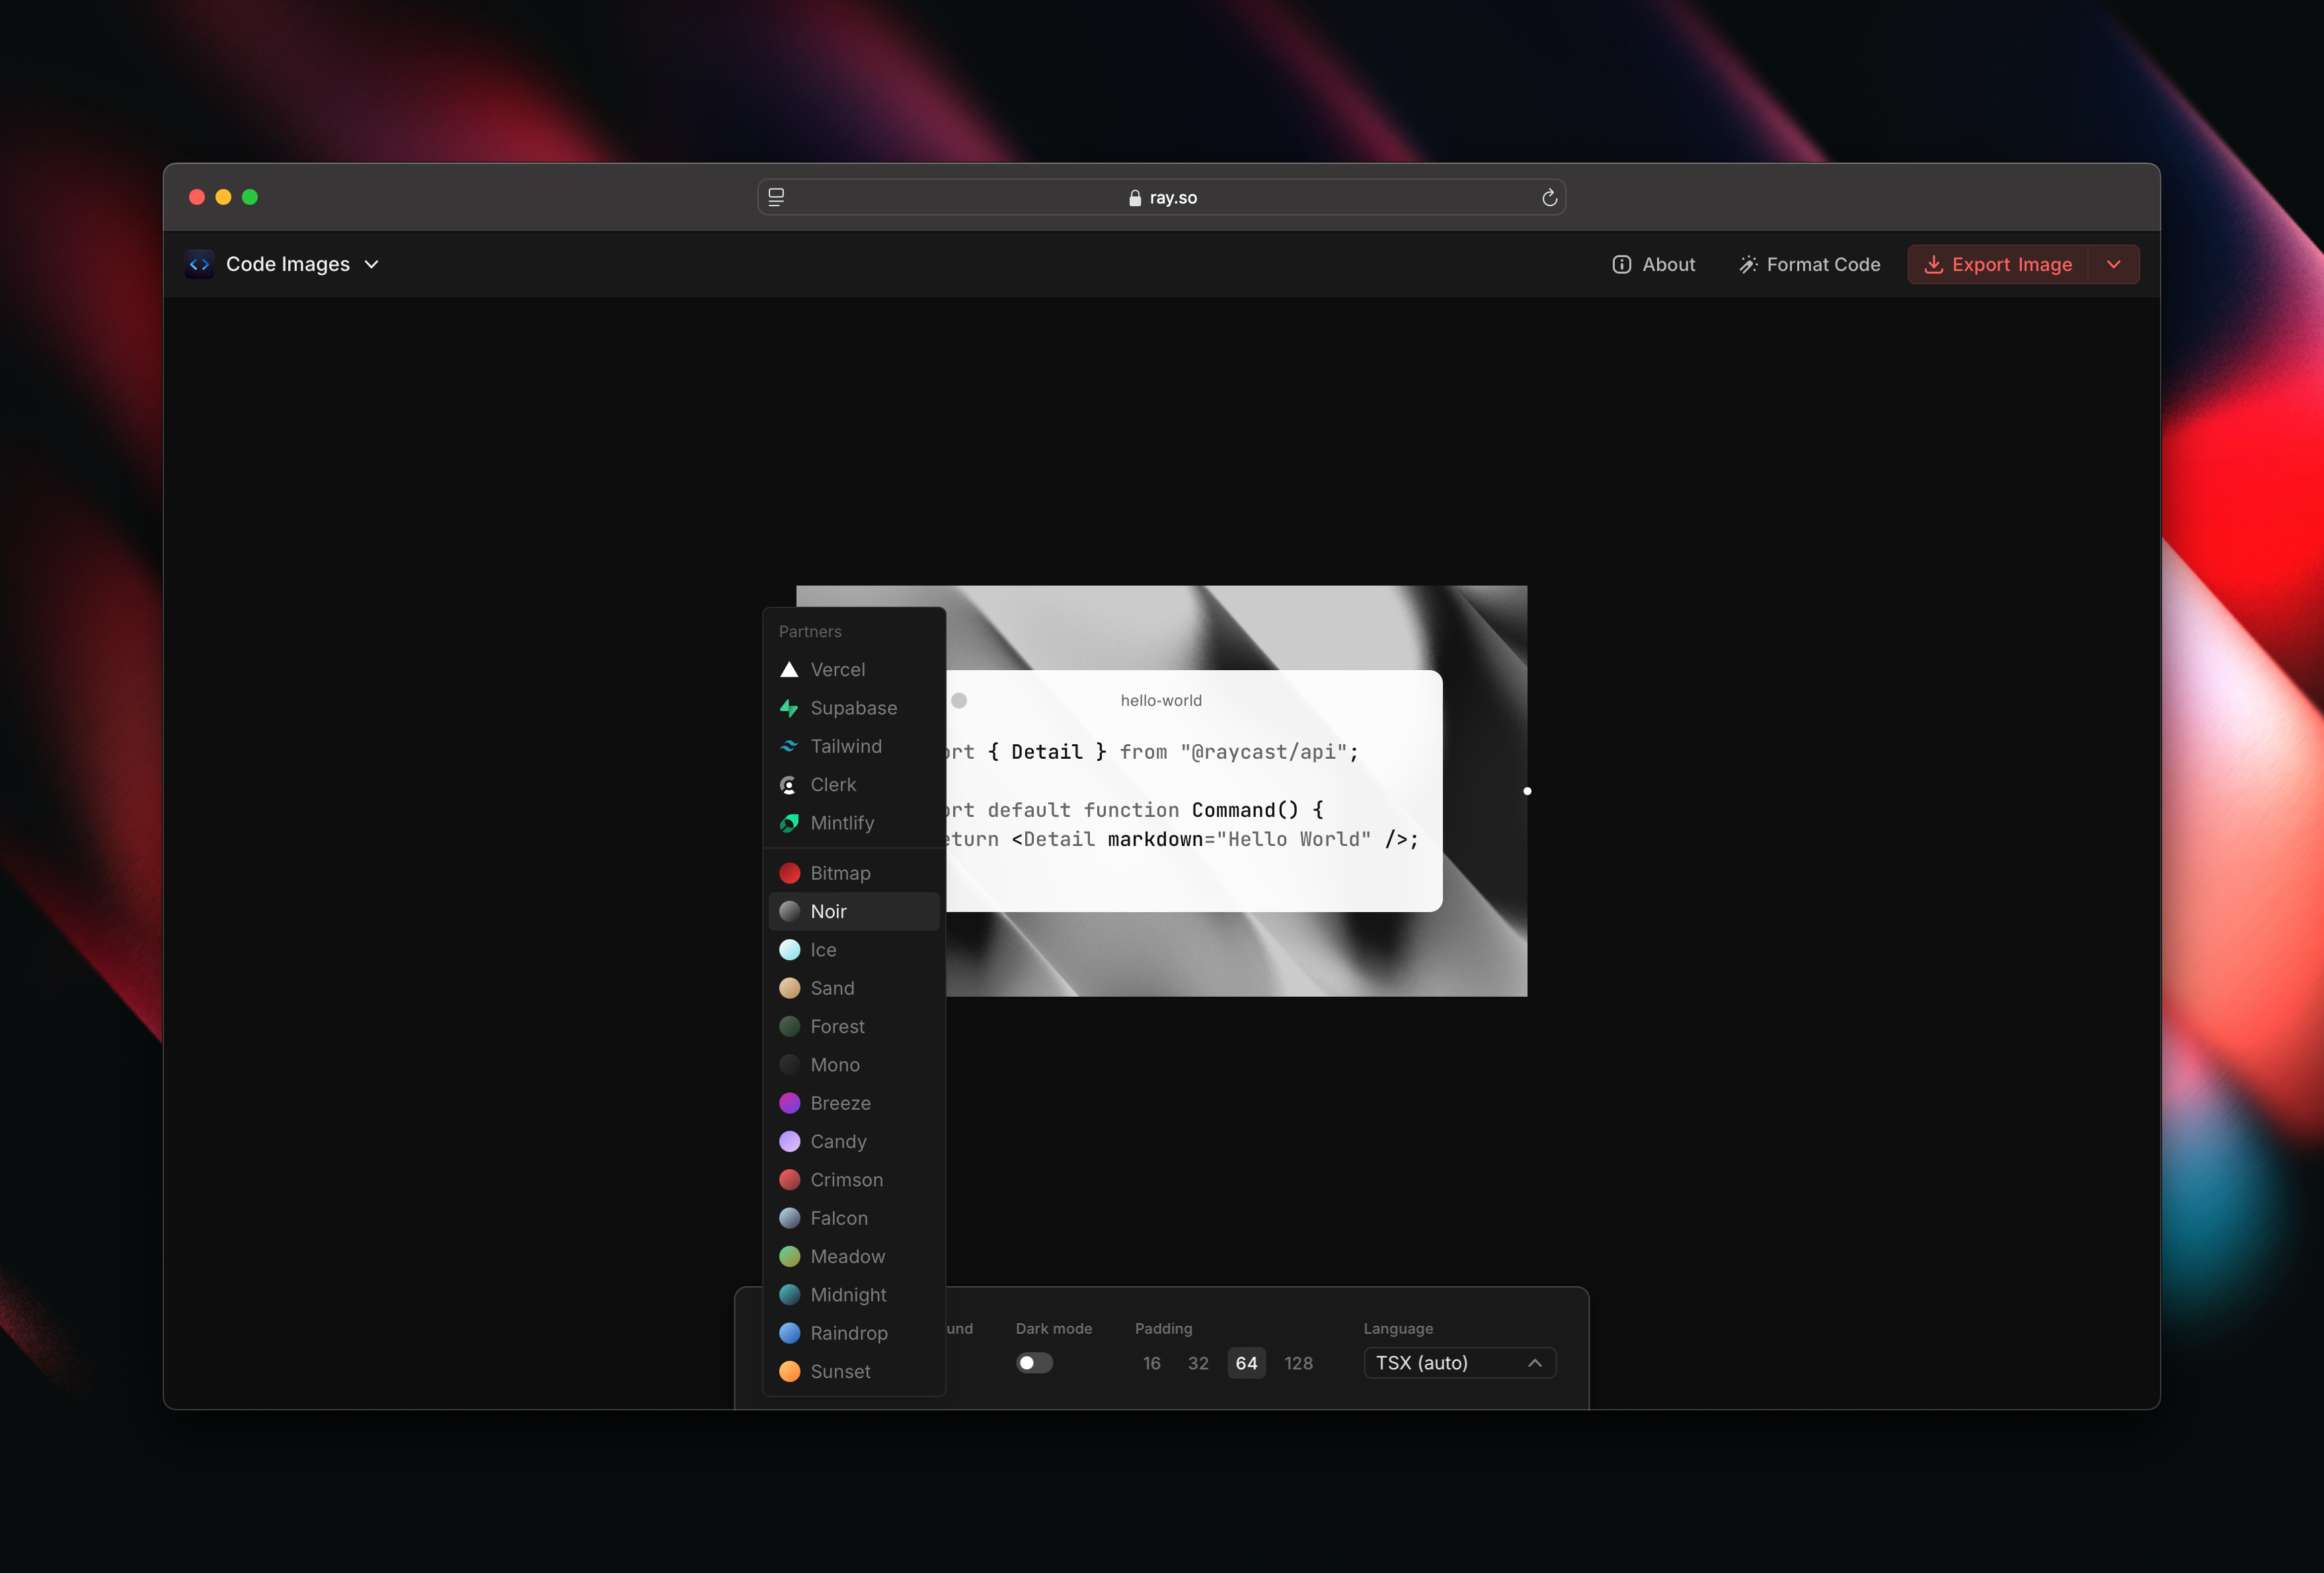Expand the Export Image options arrow

click(x=2113, y=264)
